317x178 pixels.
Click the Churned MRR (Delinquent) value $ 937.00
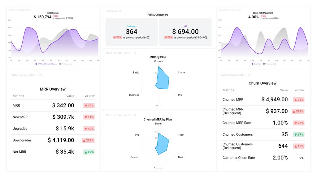point(277,111)
